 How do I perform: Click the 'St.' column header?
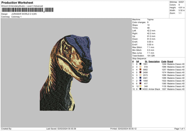146,61
